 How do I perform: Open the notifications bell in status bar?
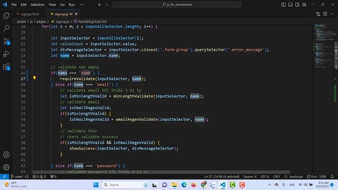tap(332, 176)
